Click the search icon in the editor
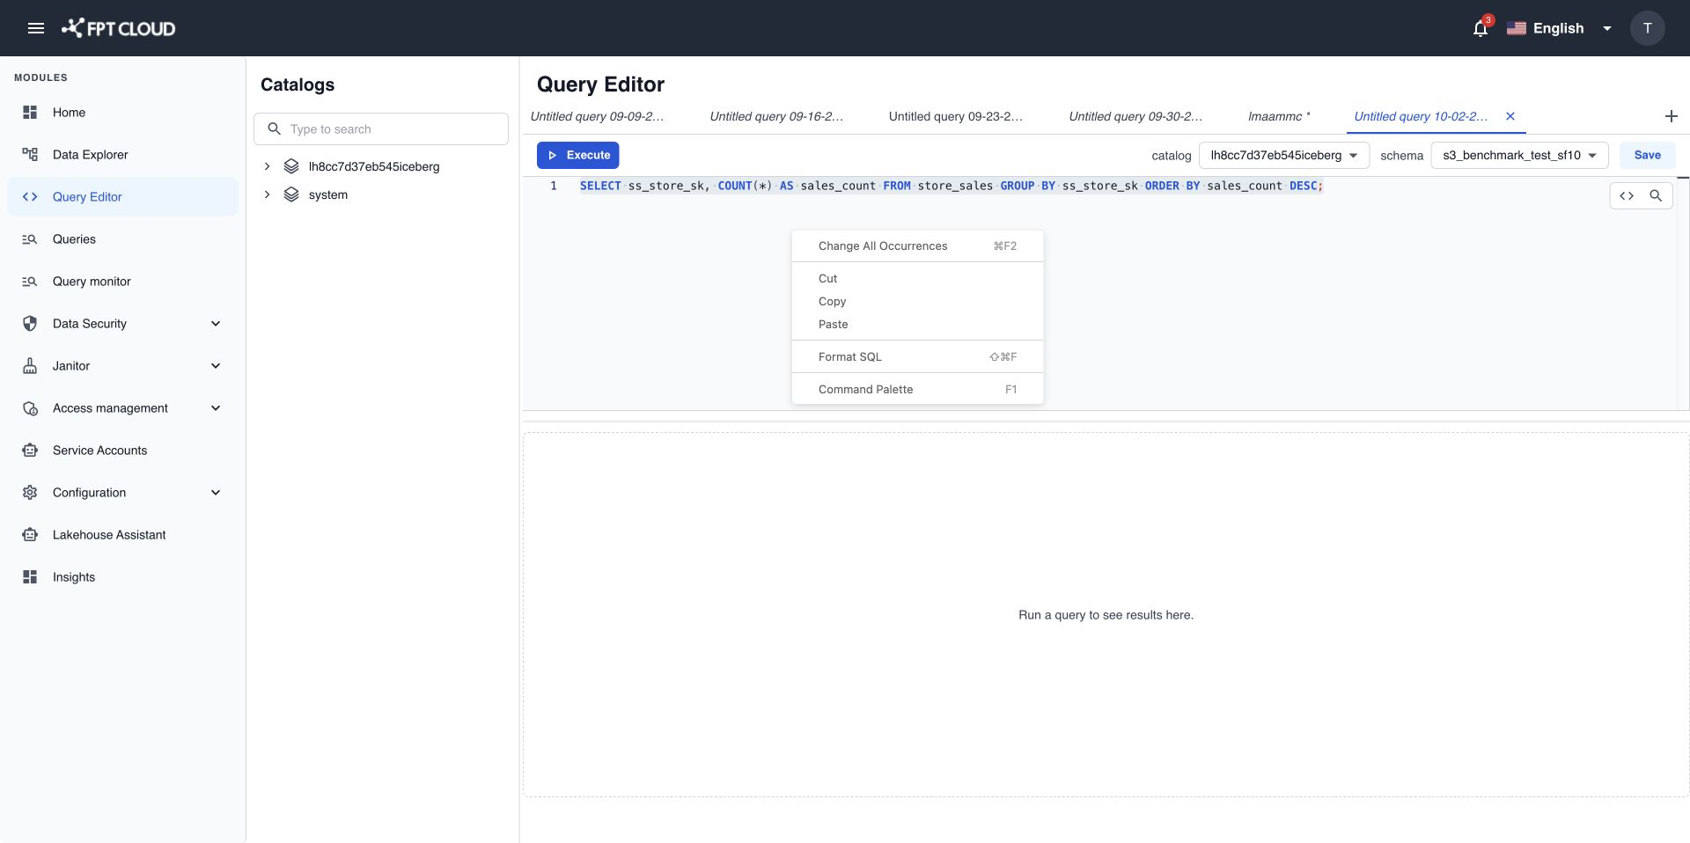 pyautogui.click(x=1656, y=195)
